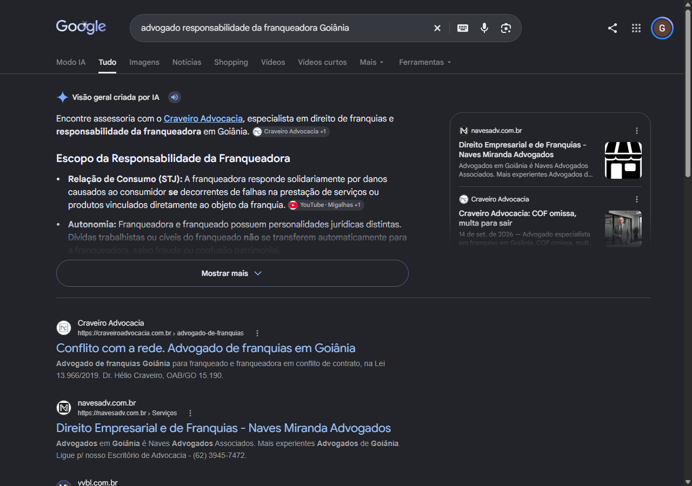Open the Craveiro Advocacia: COF omissa card title
The image size is (692, 486).
click(517, 218)
